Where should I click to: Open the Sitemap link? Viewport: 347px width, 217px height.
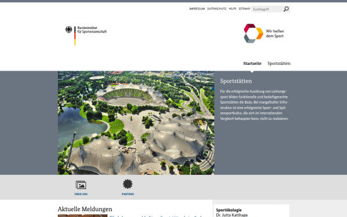(244, 9)
